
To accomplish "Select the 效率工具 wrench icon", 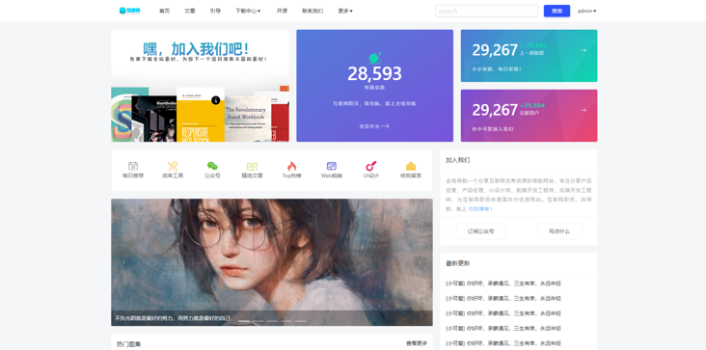I will pyautogui.click(x=173, y=166).
